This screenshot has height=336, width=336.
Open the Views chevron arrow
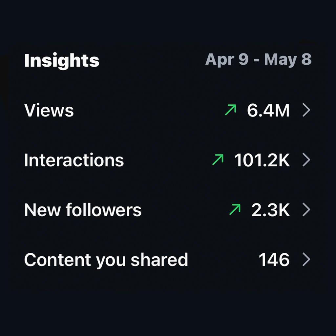click(306, 110)
